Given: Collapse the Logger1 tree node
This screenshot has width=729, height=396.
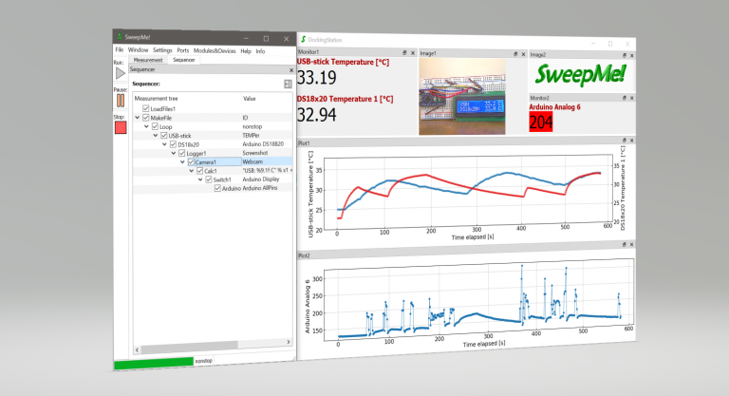Looking at the screenshot, I should 174,153.
